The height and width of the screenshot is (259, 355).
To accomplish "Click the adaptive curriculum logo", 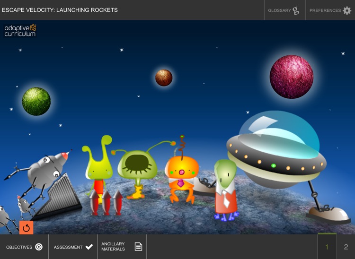I will 20,31.
